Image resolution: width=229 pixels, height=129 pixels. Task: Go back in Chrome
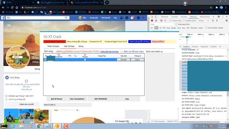click(3, 7)
